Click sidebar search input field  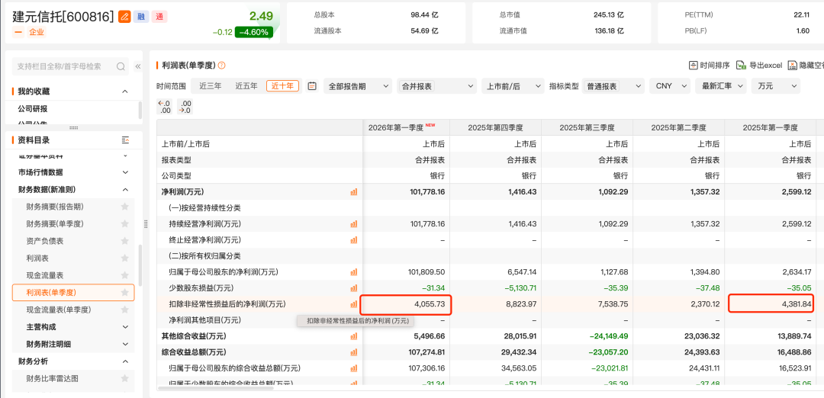coord(70,66)
